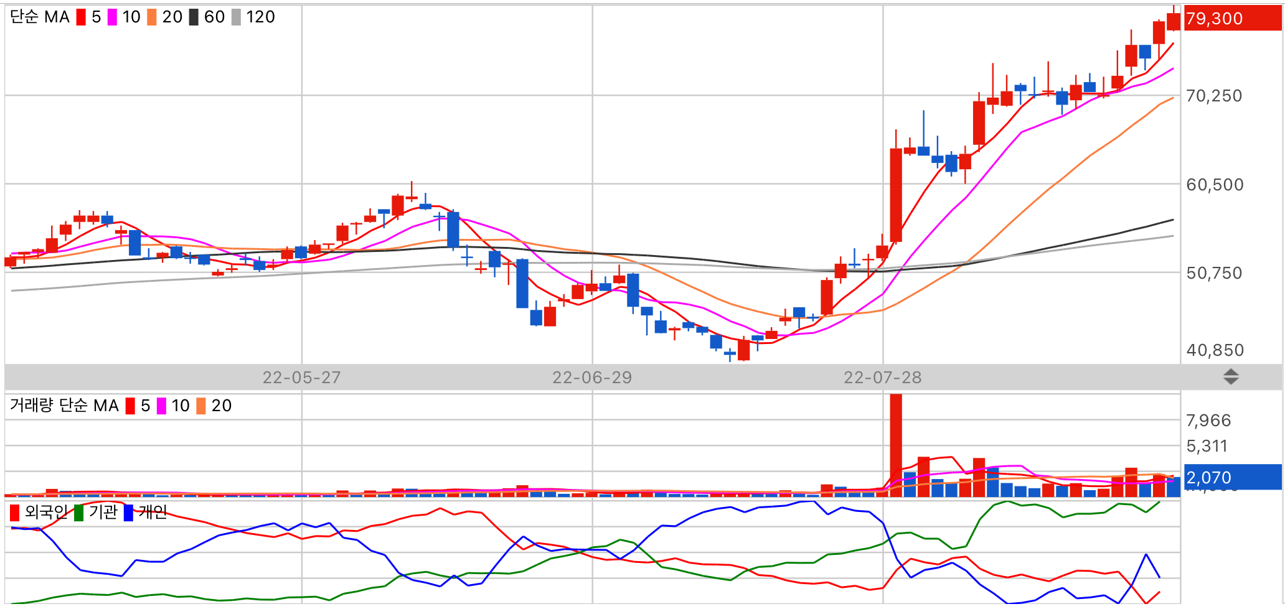Click the 거래량 단순 MA legend label
This screenshot has width=1285, height=609.
64,406
